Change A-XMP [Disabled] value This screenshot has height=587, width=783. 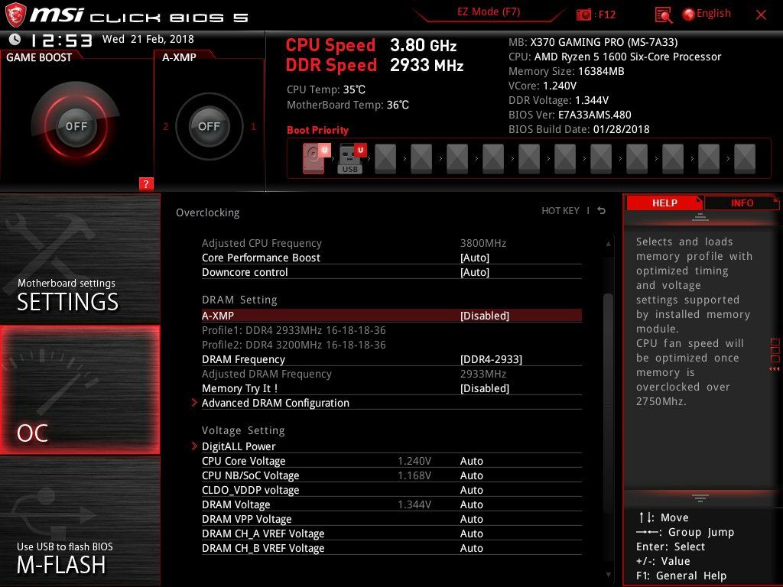(x=484, y=316)
